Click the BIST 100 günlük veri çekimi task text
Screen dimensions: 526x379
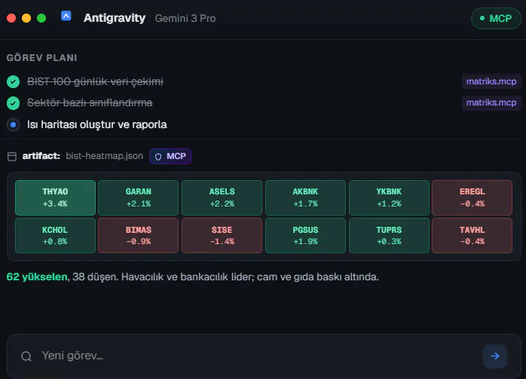[x=95, y=81]
